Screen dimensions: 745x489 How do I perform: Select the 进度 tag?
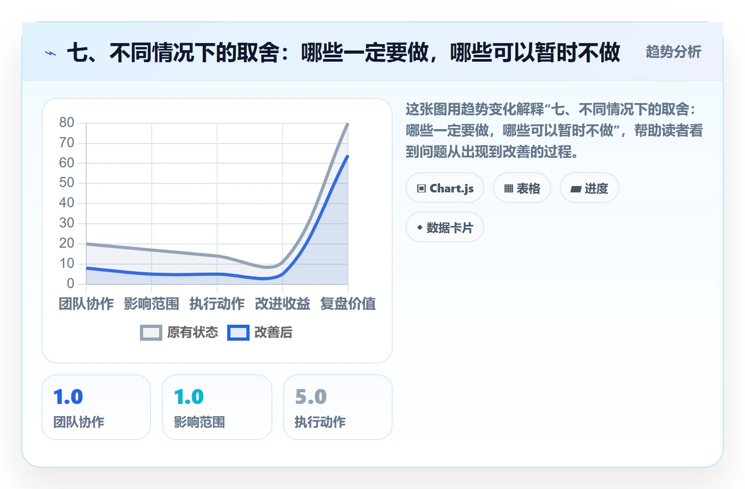[x=590, y=188]
